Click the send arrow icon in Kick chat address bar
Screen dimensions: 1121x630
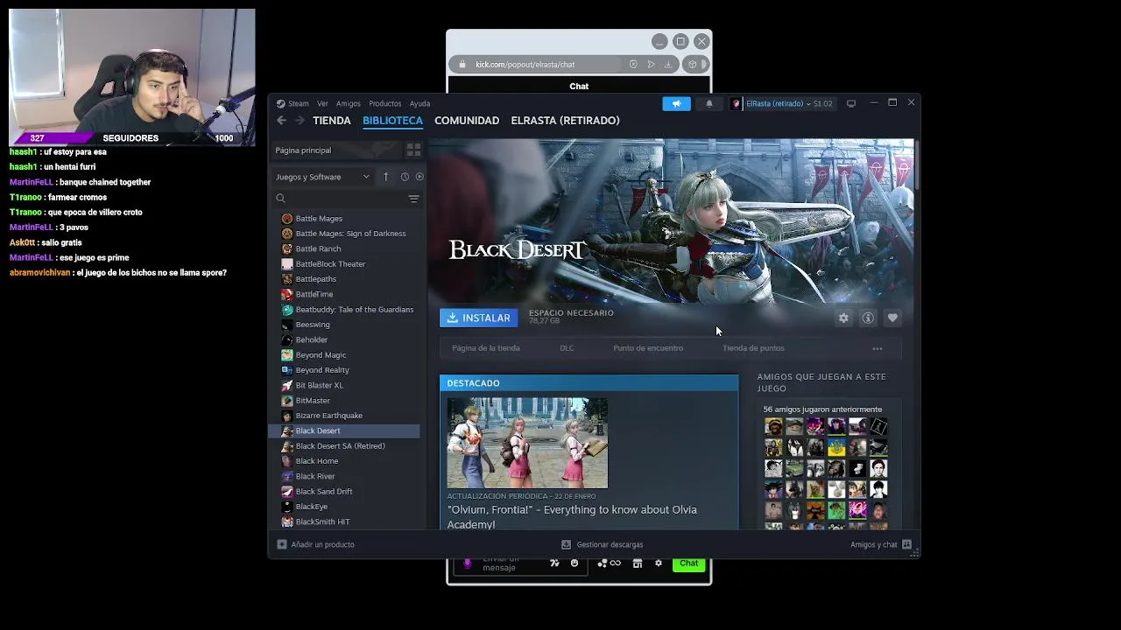[x=651, y=65]
